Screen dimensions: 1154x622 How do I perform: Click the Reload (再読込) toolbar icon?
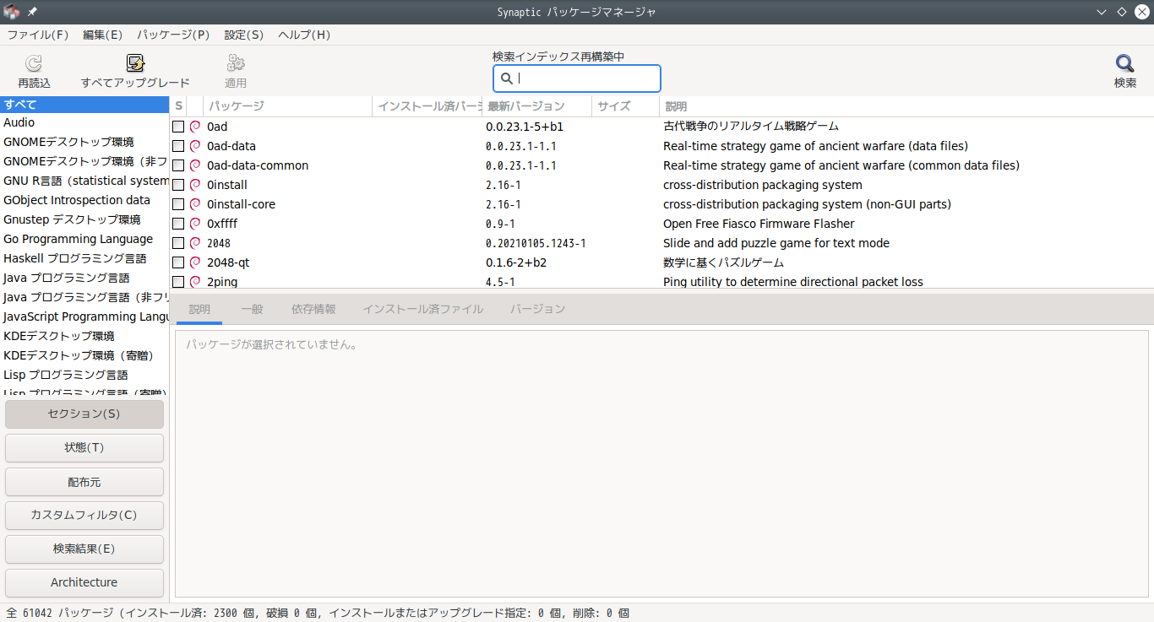click(34, 63)
